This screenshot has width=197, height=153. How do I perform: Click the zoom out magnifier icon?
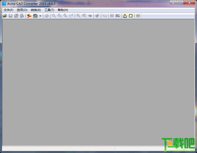click(x=54, y=16)
